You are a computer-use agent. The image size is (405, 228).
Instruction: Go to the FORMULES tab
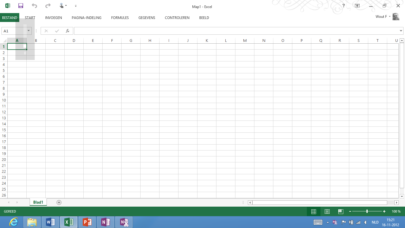(x=120, y=18)
